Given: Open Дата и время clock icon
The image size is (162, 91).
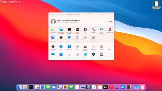Looking at the screenshot, I should pos(77,54).
